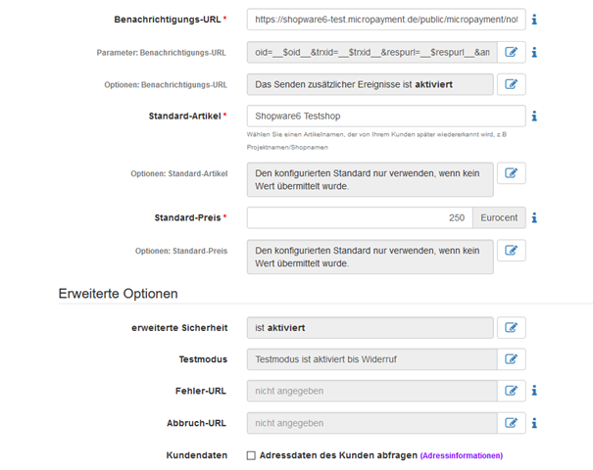
Task: Click the Kundendaten label
Action: (197, 455)
